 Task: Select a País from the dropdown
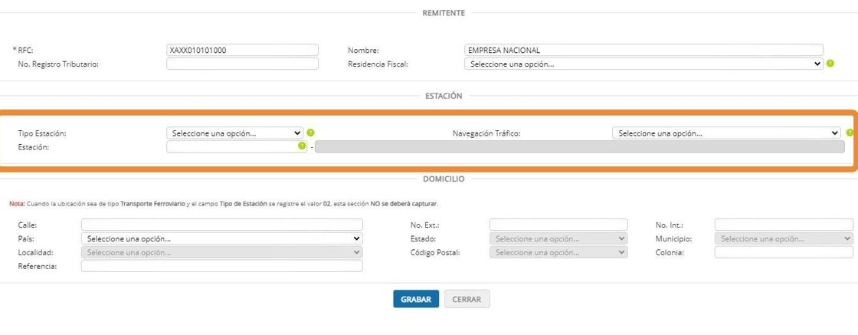221,238
